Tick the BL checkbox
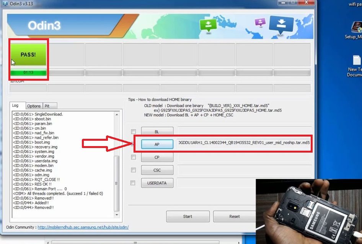Viewport: 362px width, 244px height. coord(134,132)
